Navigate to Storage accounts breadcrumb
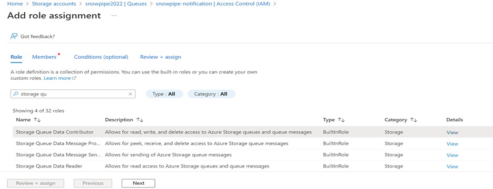Viewport: 493px width, 189px height. (58, 4)
